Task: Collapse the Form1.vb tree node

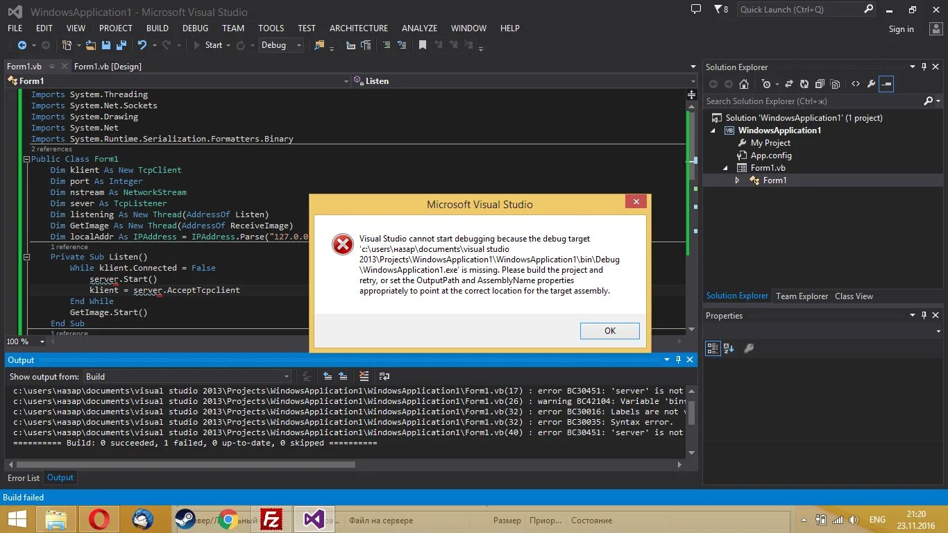Action: (x=726, y=168)
